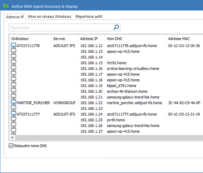
Task: Click the device icon on the 192.168.1.18 row
Action: (x=13, y=79)
